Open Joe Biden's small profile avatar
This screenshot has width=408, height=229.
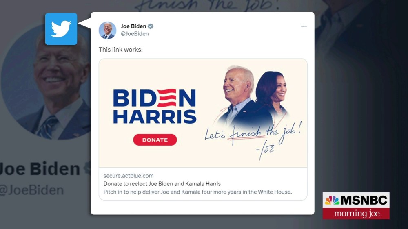pyautogui.click(x=107, y=31)
